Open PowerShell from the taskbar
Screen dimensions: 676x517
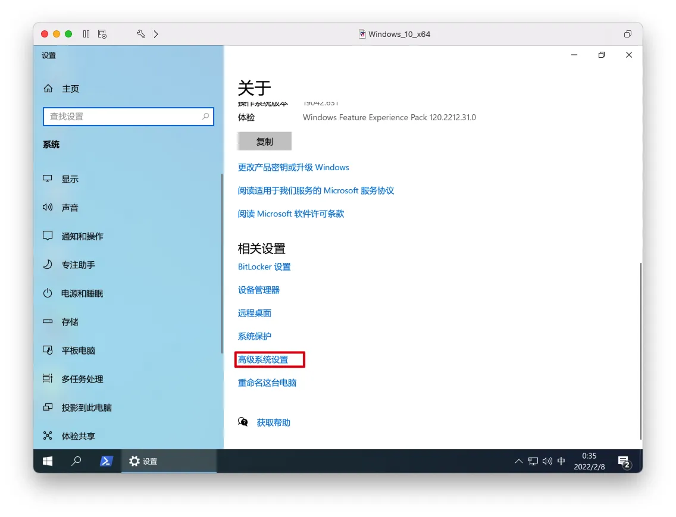pyautogui.click(x=106, y=461)
